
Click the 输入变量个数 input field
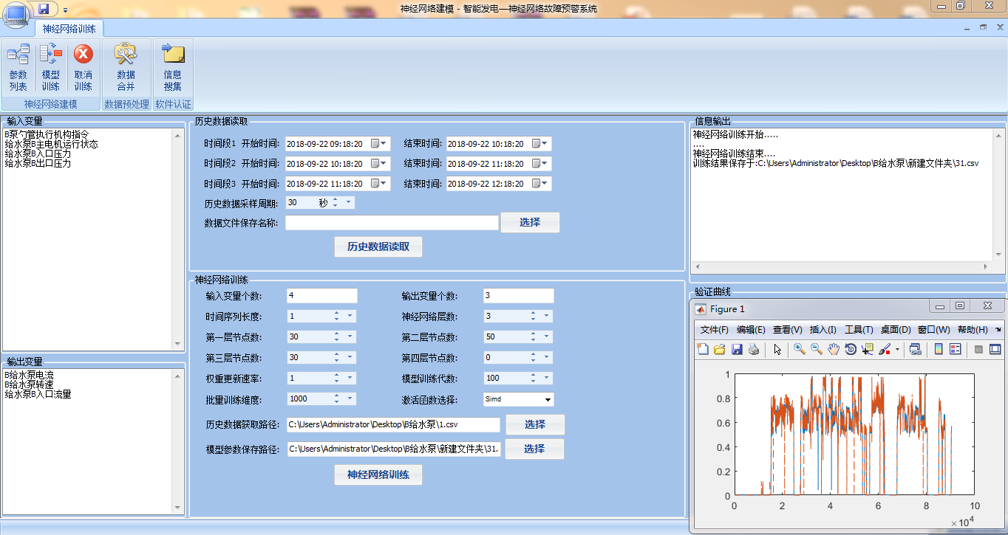pos(321,295)
